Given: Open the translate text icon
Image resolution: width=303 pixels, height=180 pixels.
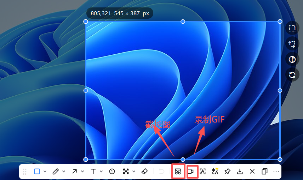Looking at the screenshot, I should click(x=215, y=171).
